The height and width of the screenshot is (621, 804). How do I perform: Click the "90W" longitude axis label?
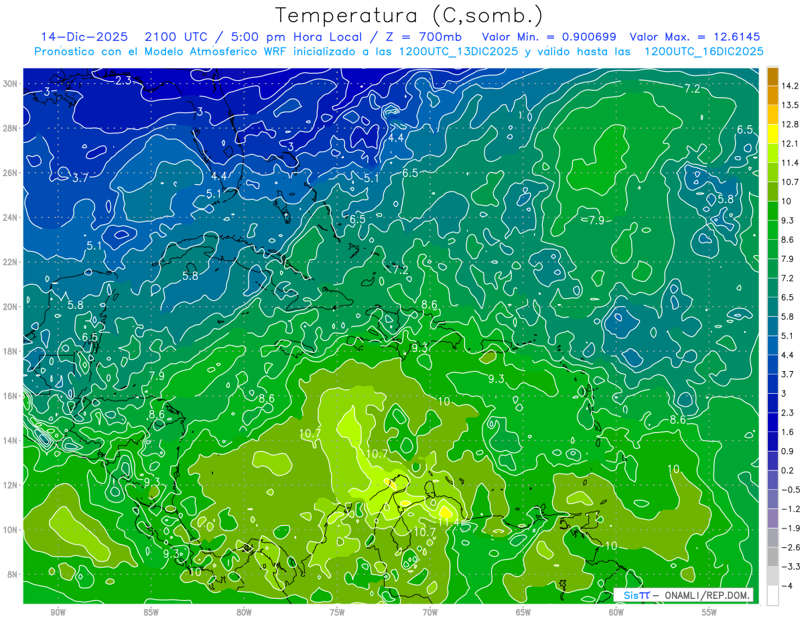click(x=58, y=612)
